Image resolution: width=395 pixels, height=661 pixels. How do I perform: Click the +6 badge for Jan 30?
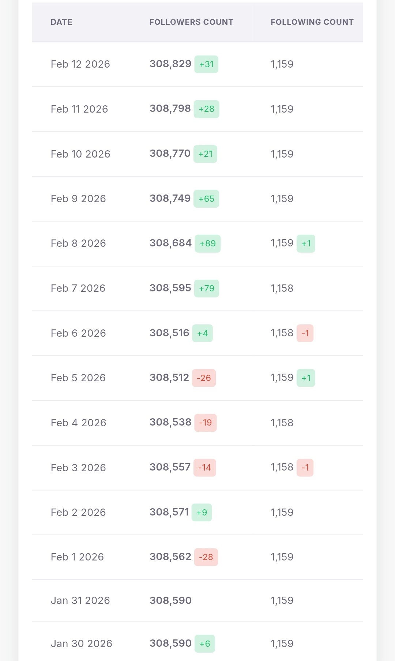[x=204, y=644]
